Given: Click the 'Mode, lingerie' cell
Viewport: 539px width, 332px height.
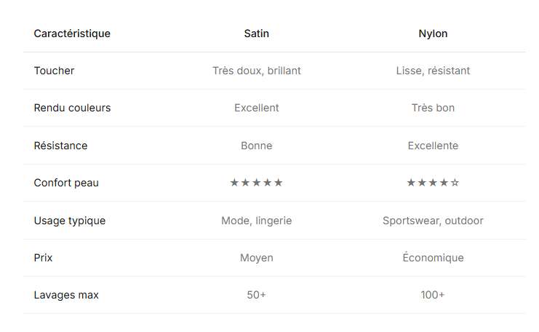Looking at the screenshot, I should pyautogui.click(x=256, y=221).
